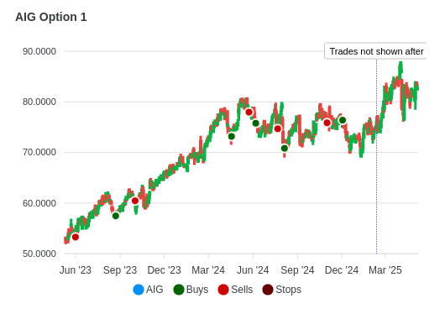The image size is (445, 319).
Task: Click the 80.0000 y-axis label
Action: (39, 102)
